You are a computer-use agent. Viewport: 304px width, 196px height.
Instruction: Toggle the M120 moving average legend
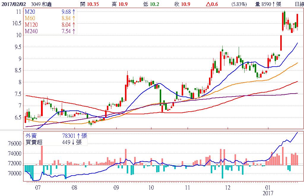[31, 25]
